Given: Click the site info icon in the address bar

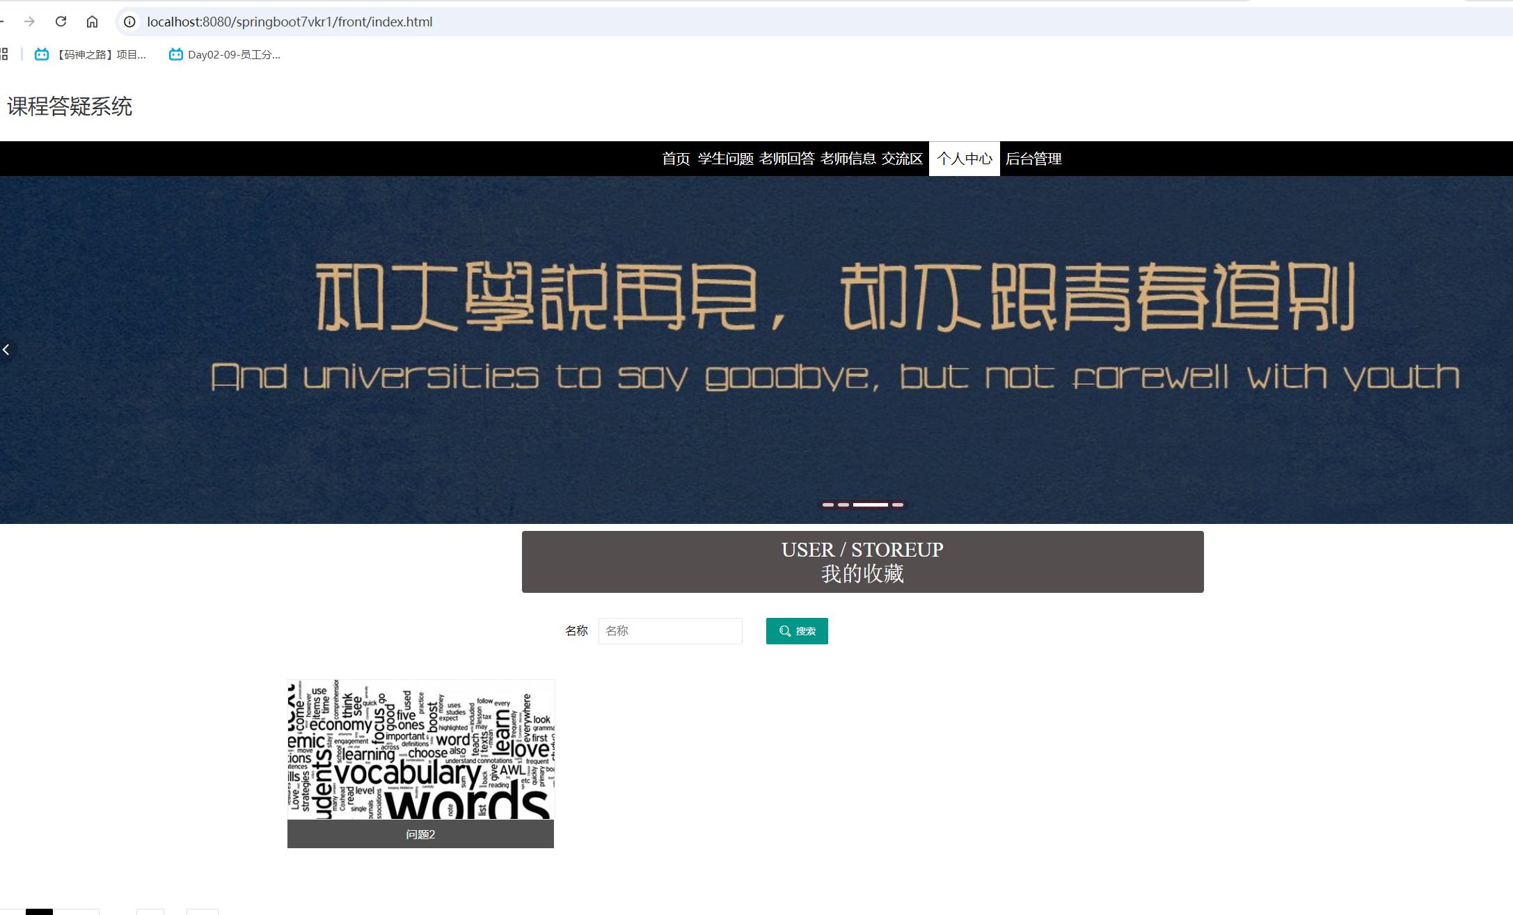Looking at the screenshot, I should click(129, 22).
